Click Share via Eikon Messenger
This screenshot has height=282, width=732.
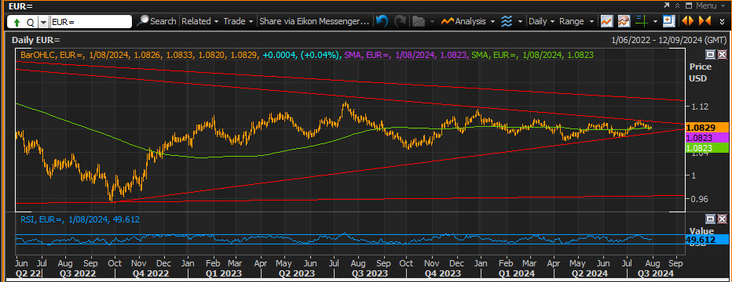click(x=314, y=21)
